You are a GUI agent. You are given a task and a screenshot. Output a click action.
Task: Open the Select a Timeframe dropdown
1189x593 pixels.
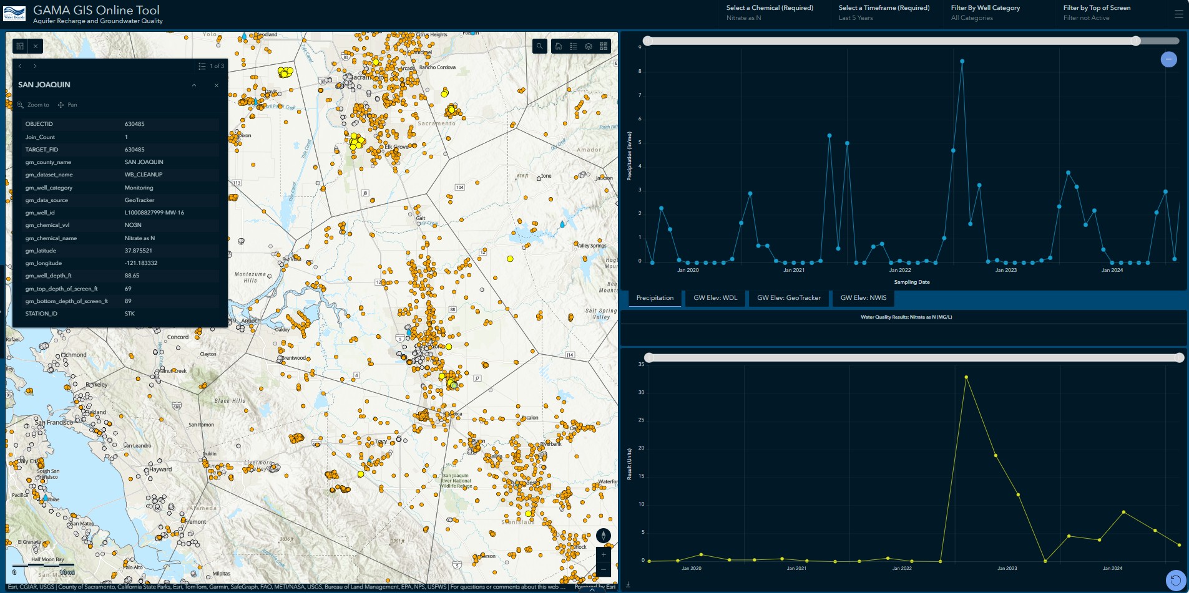click(x=883, y=12)
